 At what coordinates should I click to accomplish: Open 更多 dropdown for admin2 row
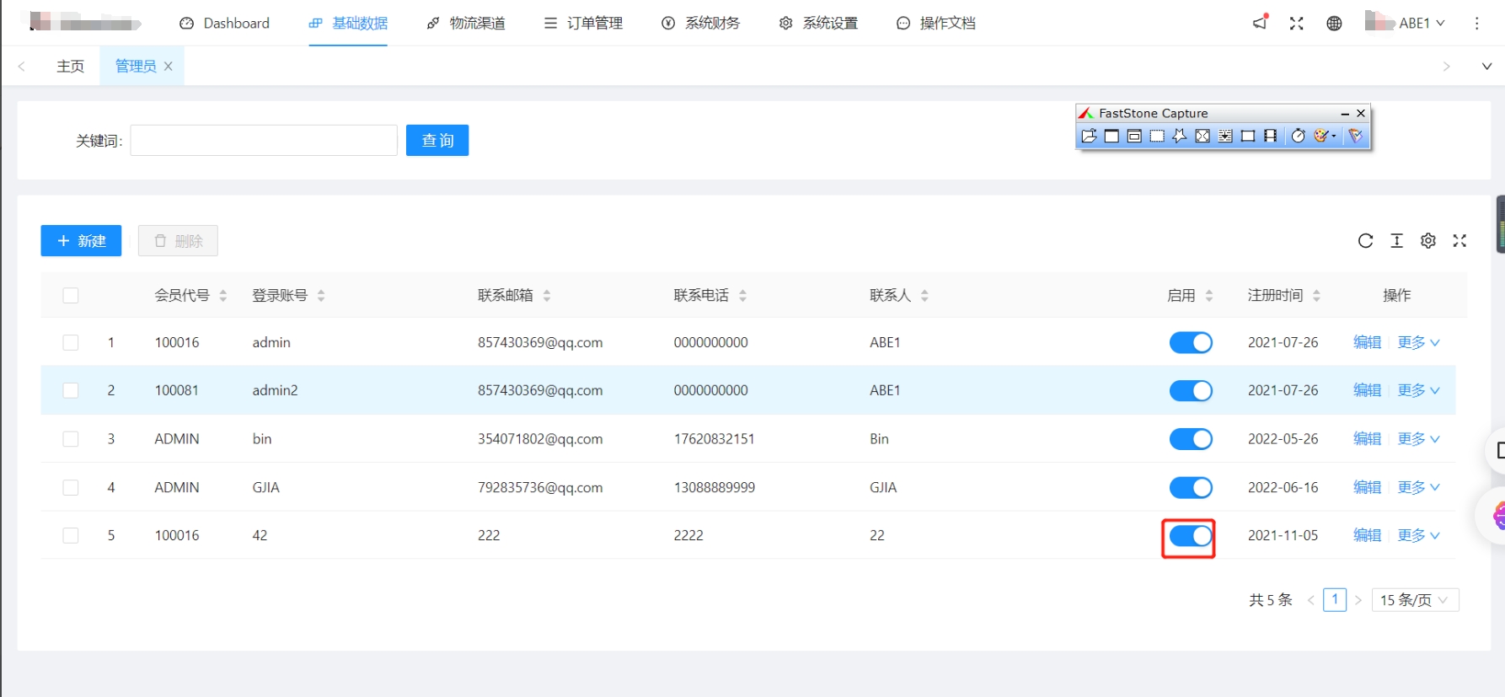click(x=1418, y=391)
